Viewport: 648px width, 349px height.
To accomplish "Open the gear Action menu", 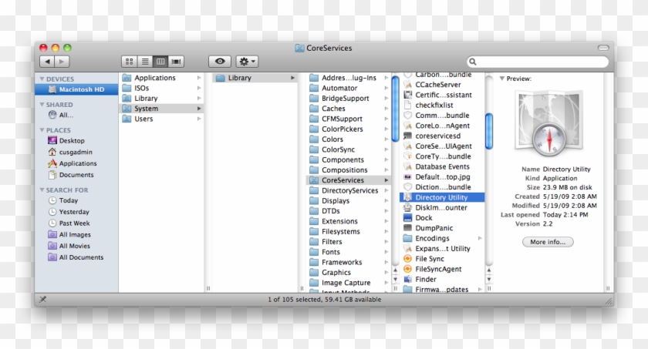I will tap(247, 62).
